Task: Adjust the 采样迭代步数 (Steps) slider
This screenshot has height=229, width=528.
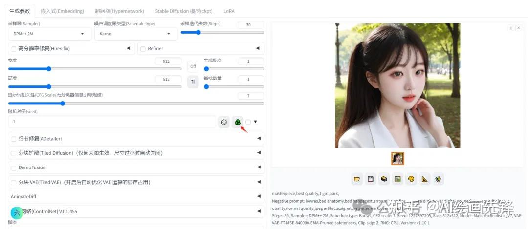Action: (222, 32)
